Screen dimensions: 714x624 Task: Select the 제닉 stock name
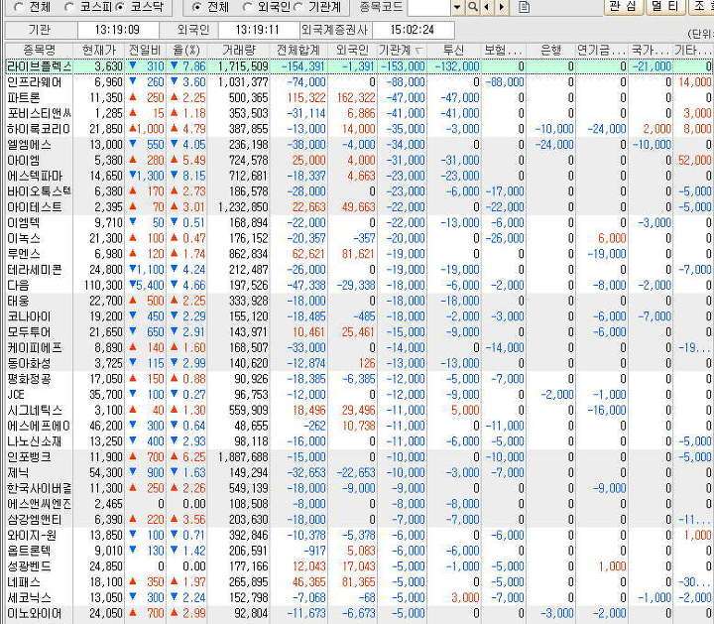[18, 472]
